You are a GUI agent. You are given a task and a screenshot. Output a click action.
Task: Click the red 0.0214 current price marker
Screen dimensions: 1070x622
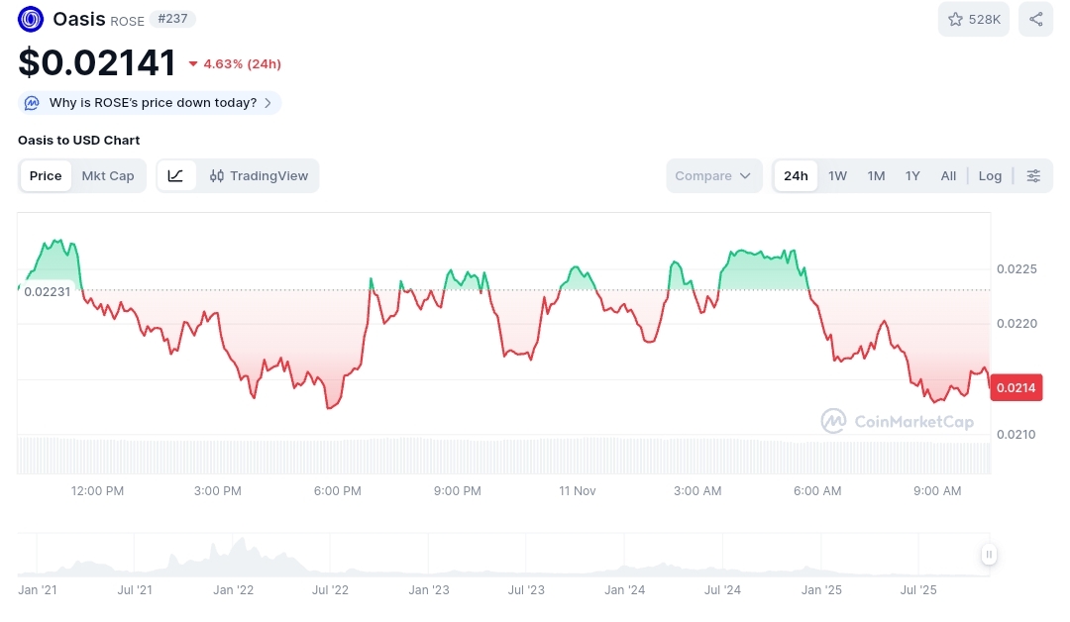(1016, 388)
